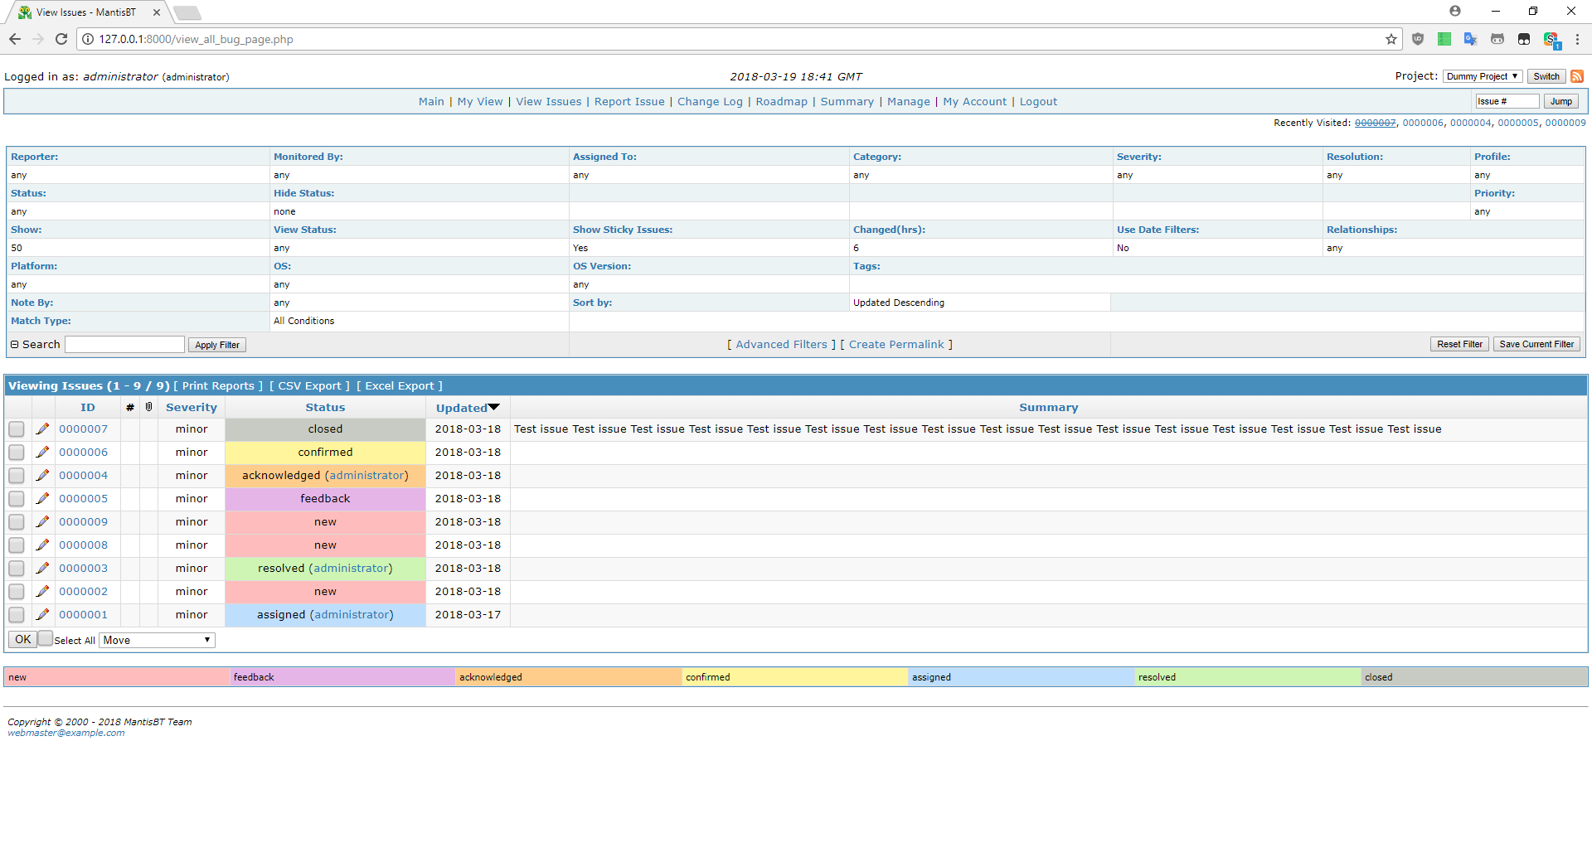Click the pencil edit icon for issue 0000007
The height and width of the screenshot is (862, 1592).
(42, 429)
